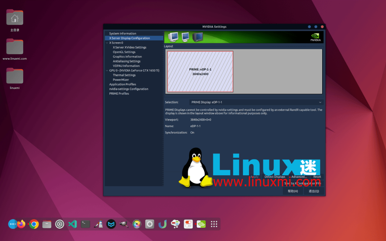The image size is (386, 241).
Task: Click the 退出(Q) quit button
Action: click(x=314, y=191)
